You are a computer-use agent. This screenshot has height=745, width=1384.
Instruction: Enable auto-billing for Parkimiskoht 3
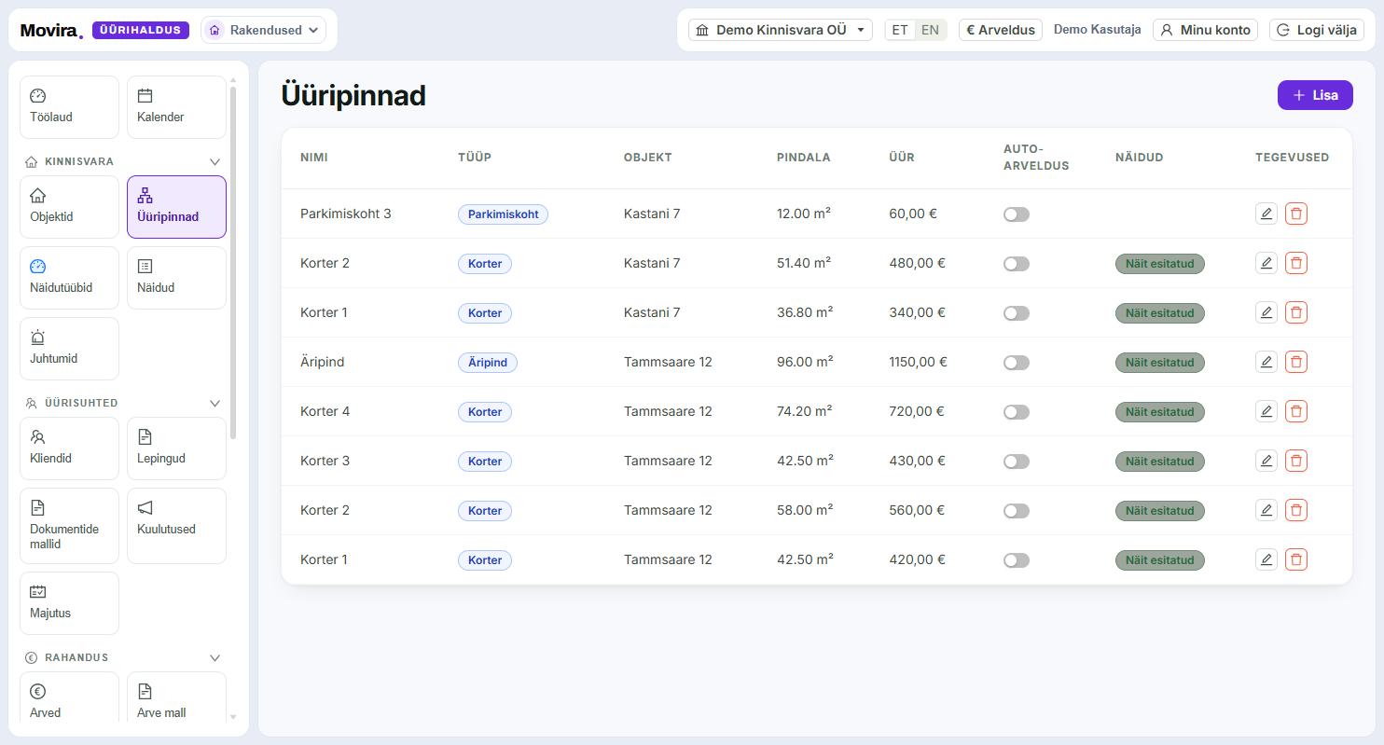tap(1017, 214)
